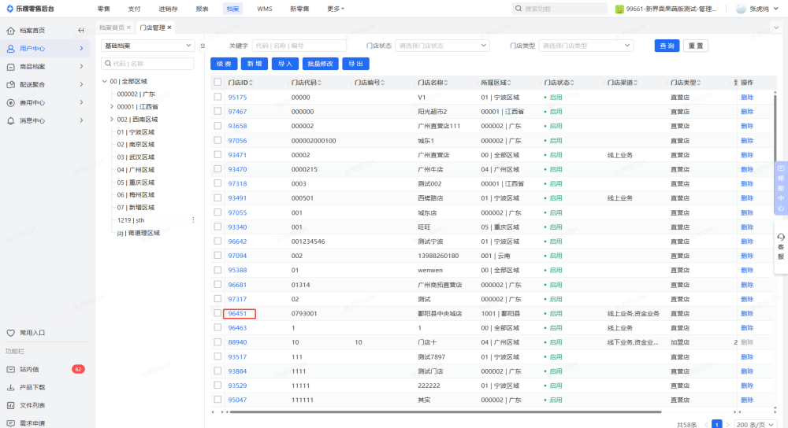Screen dimensions: 788x428
Task: Check the row checkbox for store 95175
Action: point(217,98)
